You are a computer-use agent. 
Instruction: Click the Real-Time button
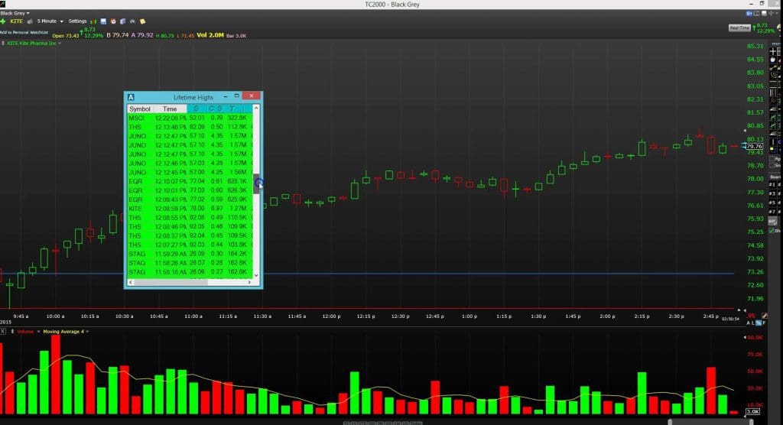pyautogui.click(x=739, y=28)
